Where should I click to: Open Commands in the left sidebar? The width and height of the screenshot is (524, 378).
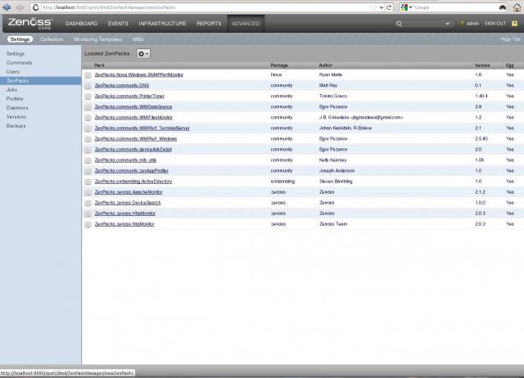(20, 63)
